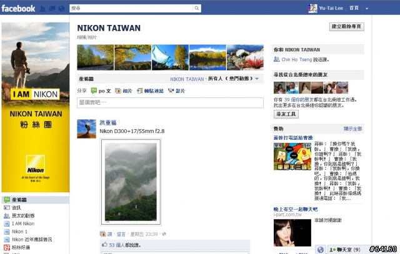Expand the account dropdown arrow in top bar
The width and height of the screenshot is (400, 254).
[x=367, y=8]
